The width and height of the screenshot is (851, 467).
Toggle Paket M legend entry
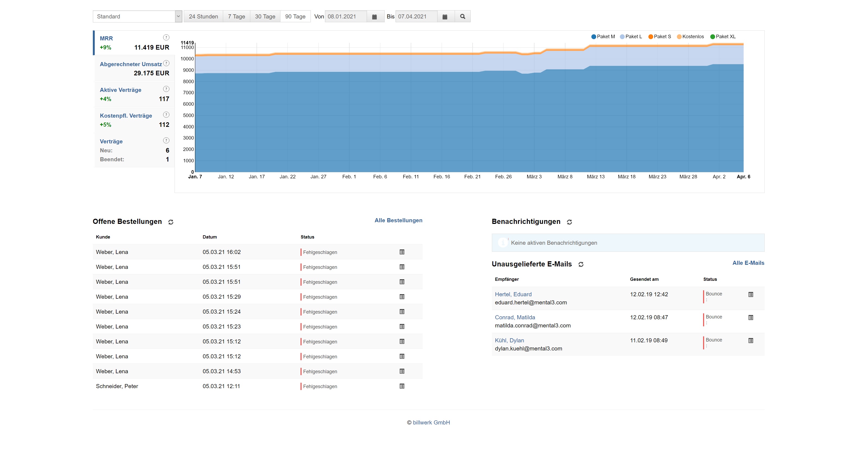603,37
